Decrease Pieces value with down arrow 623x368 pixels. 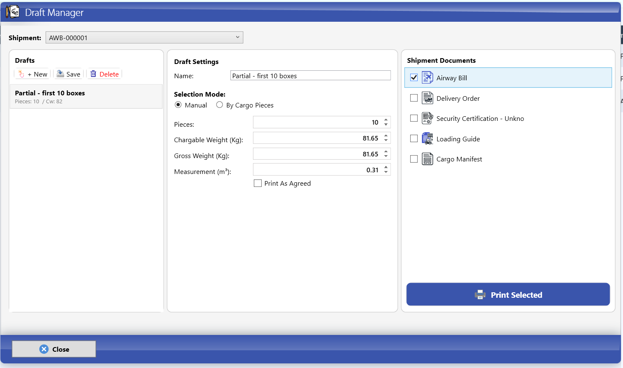[386, 125]
